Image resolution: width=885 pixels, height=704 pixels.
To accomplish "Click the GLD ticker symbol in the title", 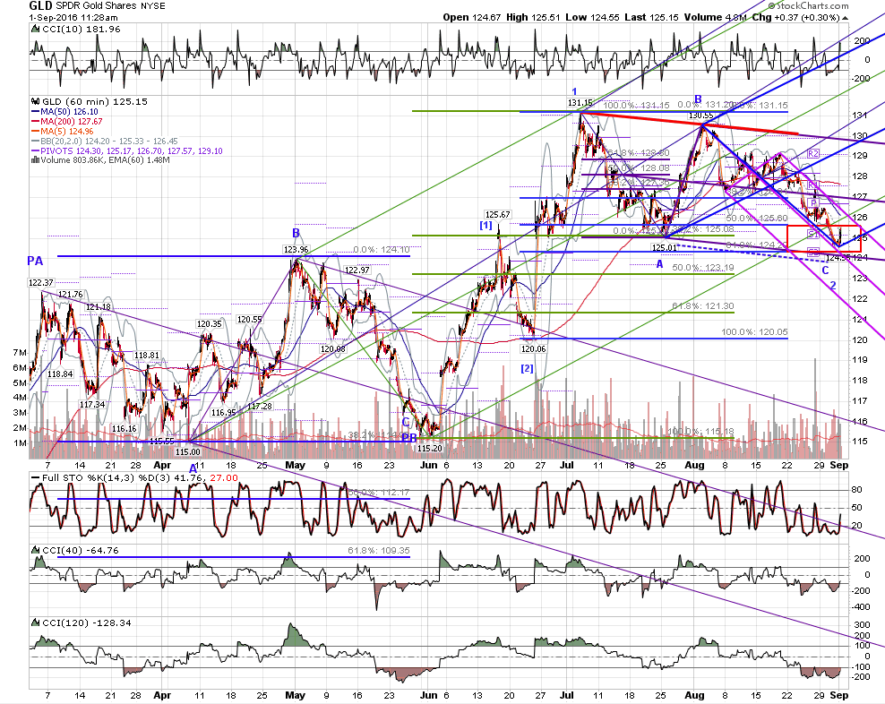I will [x=40, y=6].
